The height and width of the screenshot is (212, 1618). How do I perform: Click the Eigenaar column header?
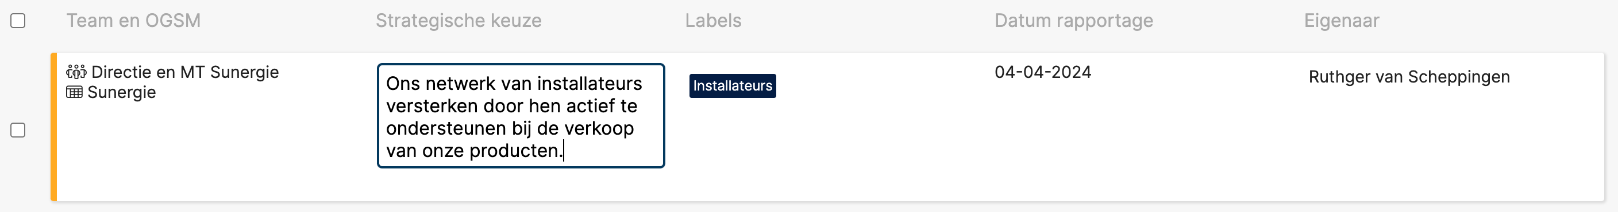1342,21
